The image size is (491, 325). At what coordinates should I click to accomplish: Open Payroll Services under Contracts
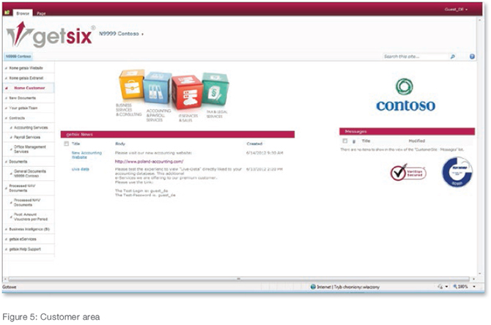tap(27, 137)
